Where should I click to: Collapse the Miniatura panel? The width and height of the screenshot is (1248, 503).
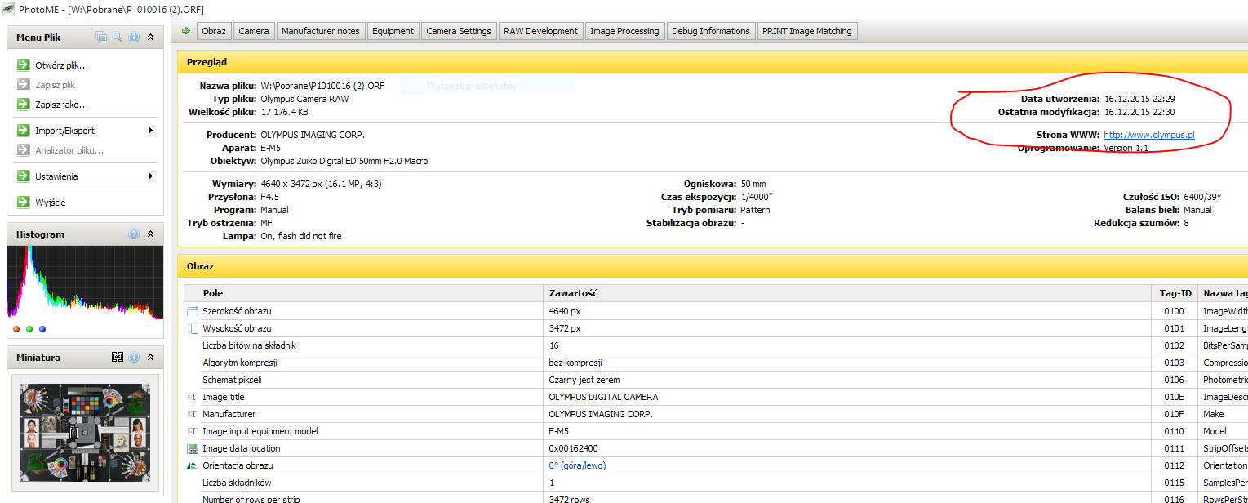tap(150, 358)
